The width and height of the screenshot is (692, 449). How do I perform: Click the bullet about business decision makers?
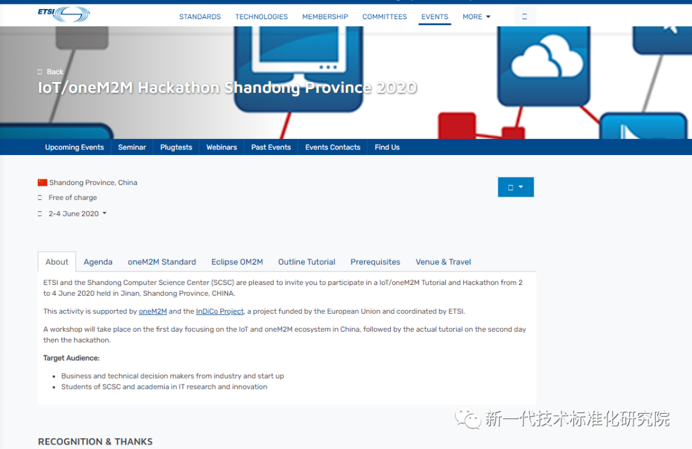tap(172, 376)
